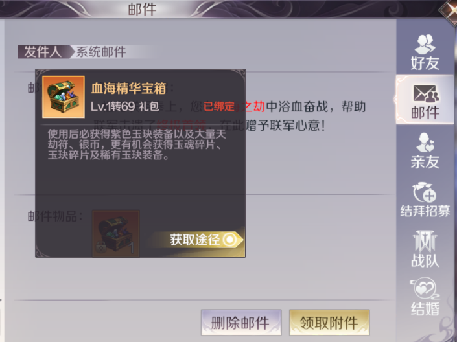Click the circle glyph on 获取途径 button

[230, 240]
